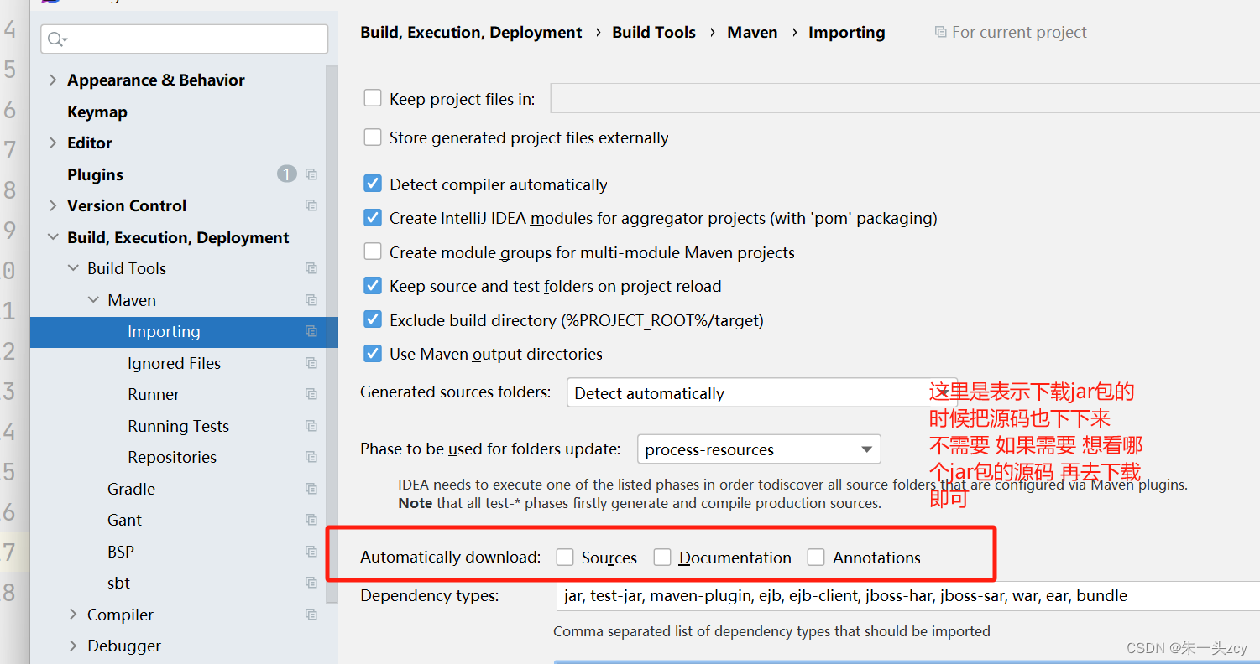Click the project-level icon beside Maven
Viewport: 1260px width, 664px height.
[x=311, y=300]
